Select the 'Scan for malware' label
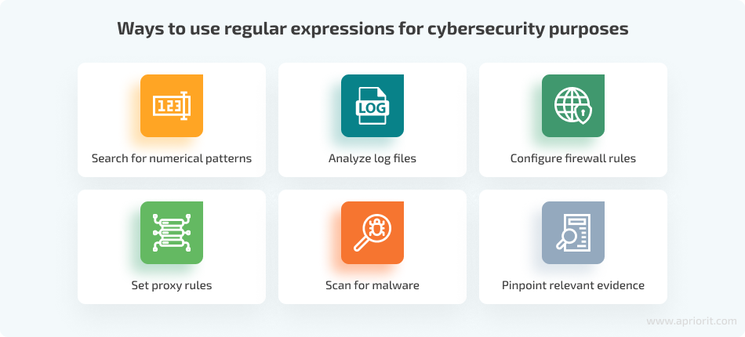 coord(372,285)
